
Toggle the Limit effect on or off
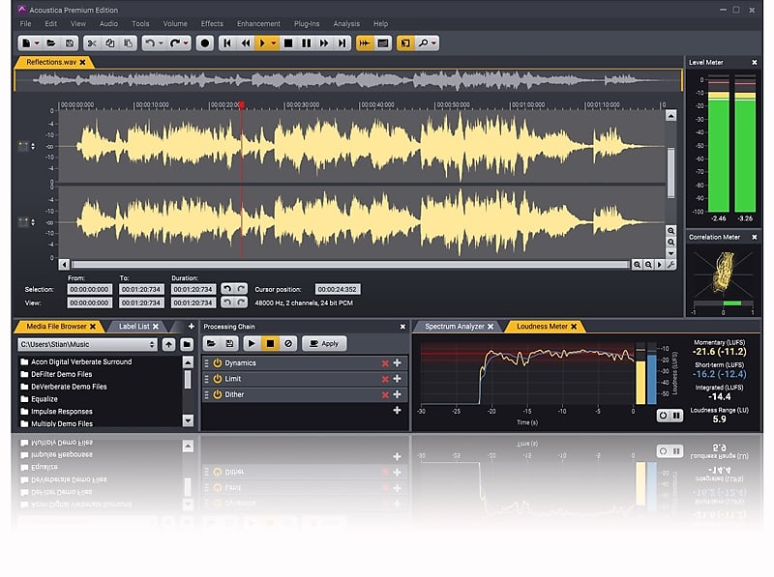pyautogui.click(x=217, y=379)
